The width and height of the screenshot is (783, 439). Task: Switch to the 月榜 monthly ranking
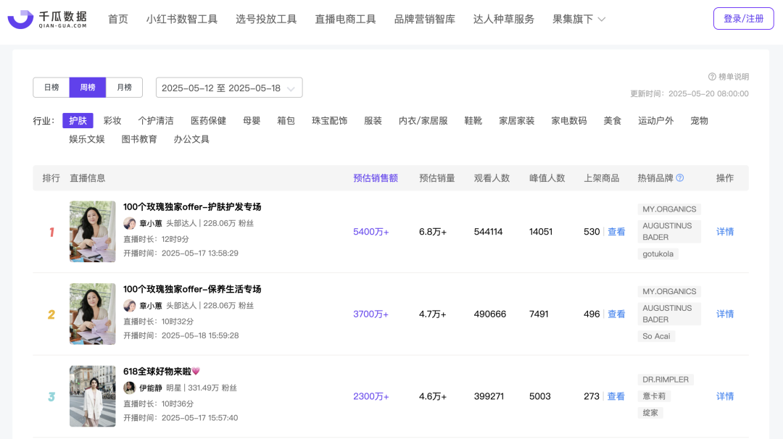pyautogui.click(x=124, y=88)
